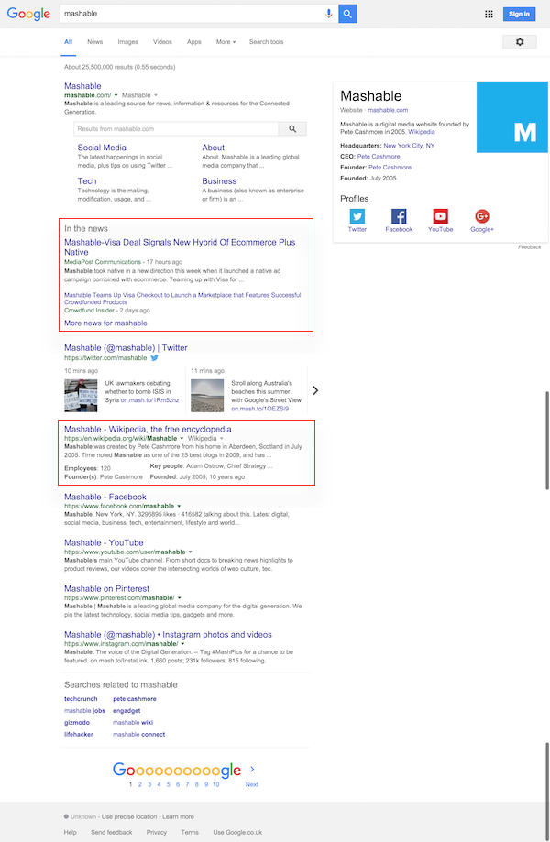This screenshot has height=842, width=550.
Task: Expand the dropdown next to gray Mashable label
Action: tap(156, 95)
